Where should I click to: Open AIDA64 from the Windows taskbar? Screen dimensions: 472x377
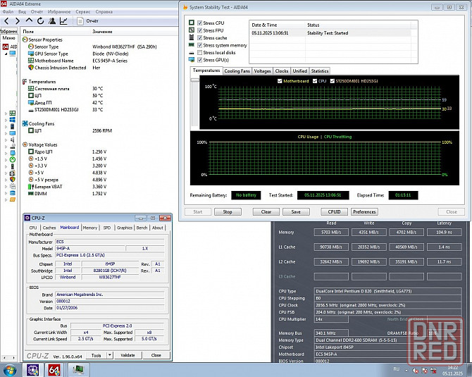[54, 369]
